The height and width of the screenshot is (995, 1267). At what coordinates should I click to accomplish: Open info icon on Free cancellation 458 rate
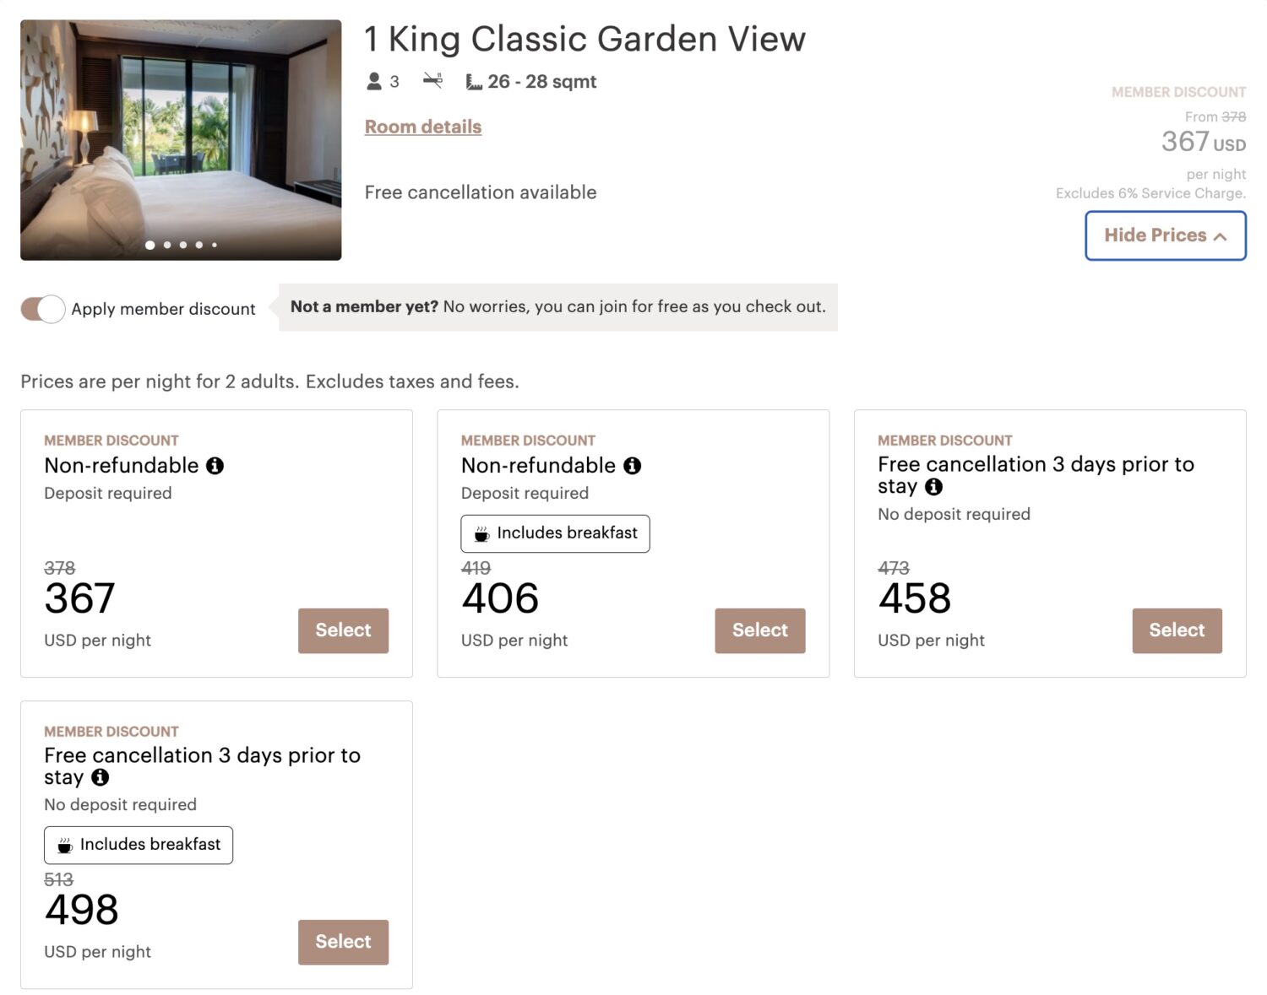[x=933, y=487]
